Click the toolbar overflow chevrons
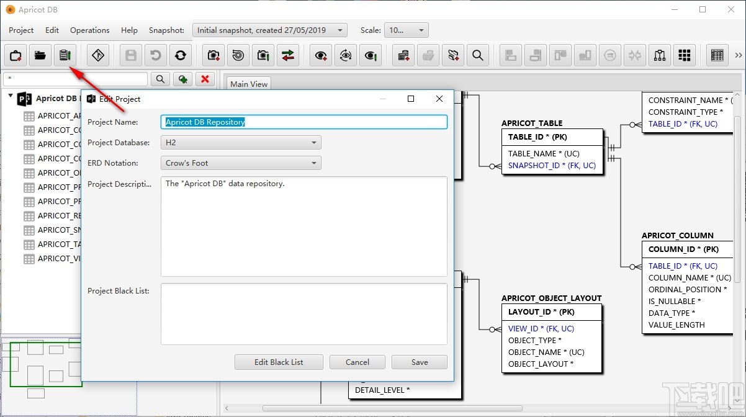The height and width of the screenshot is (417, 746). pyautogui.click(x=739, y=55)
